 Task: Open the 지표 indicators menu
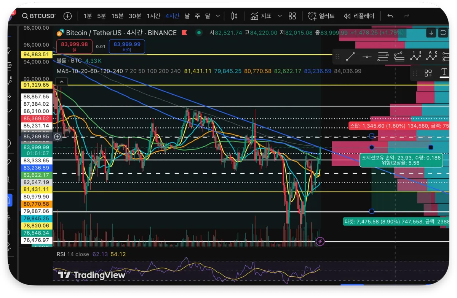coord(261,16)
